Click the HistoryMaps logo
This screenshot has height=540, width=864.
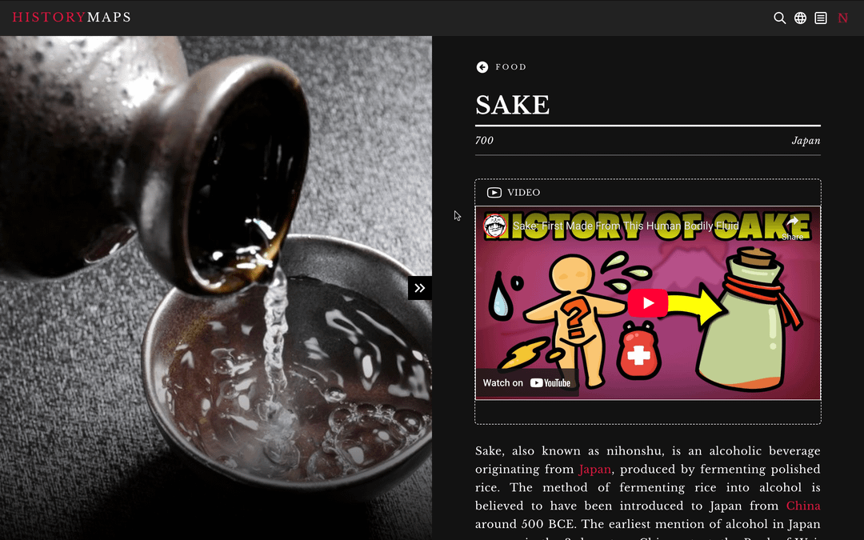(72, 17)
